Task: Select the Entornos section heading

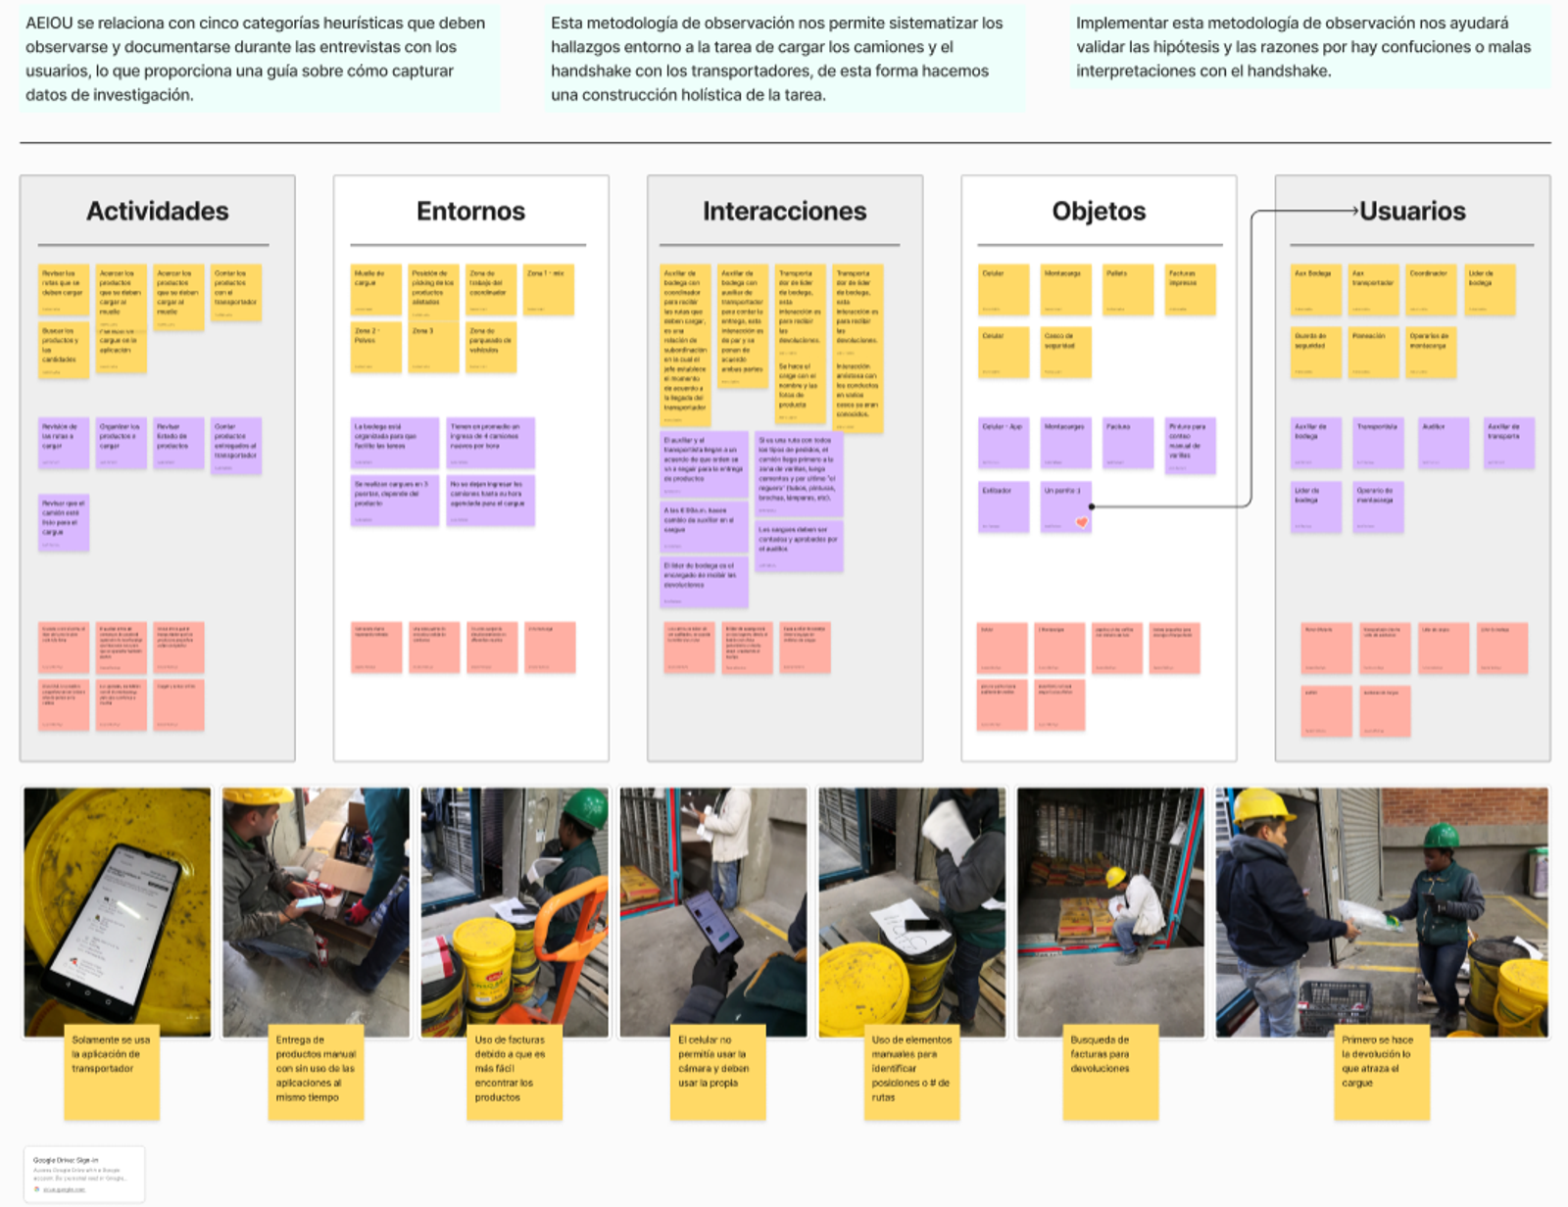Action: coord(470,211)
